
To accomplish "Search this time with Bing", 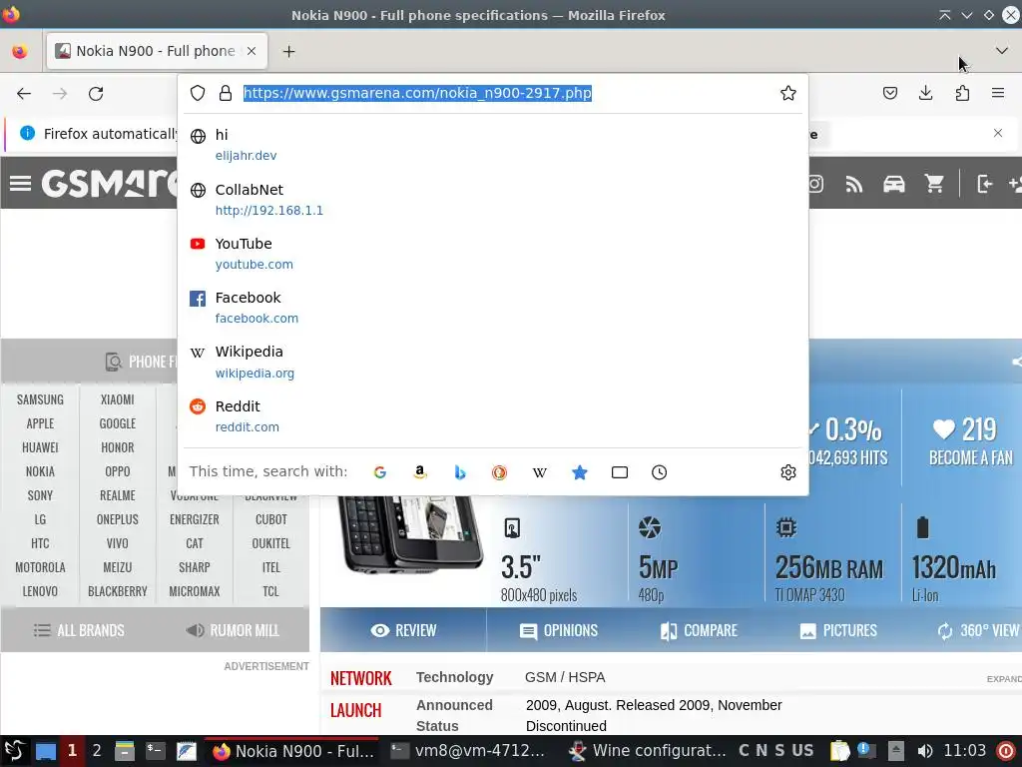I will tap(460, 472).
